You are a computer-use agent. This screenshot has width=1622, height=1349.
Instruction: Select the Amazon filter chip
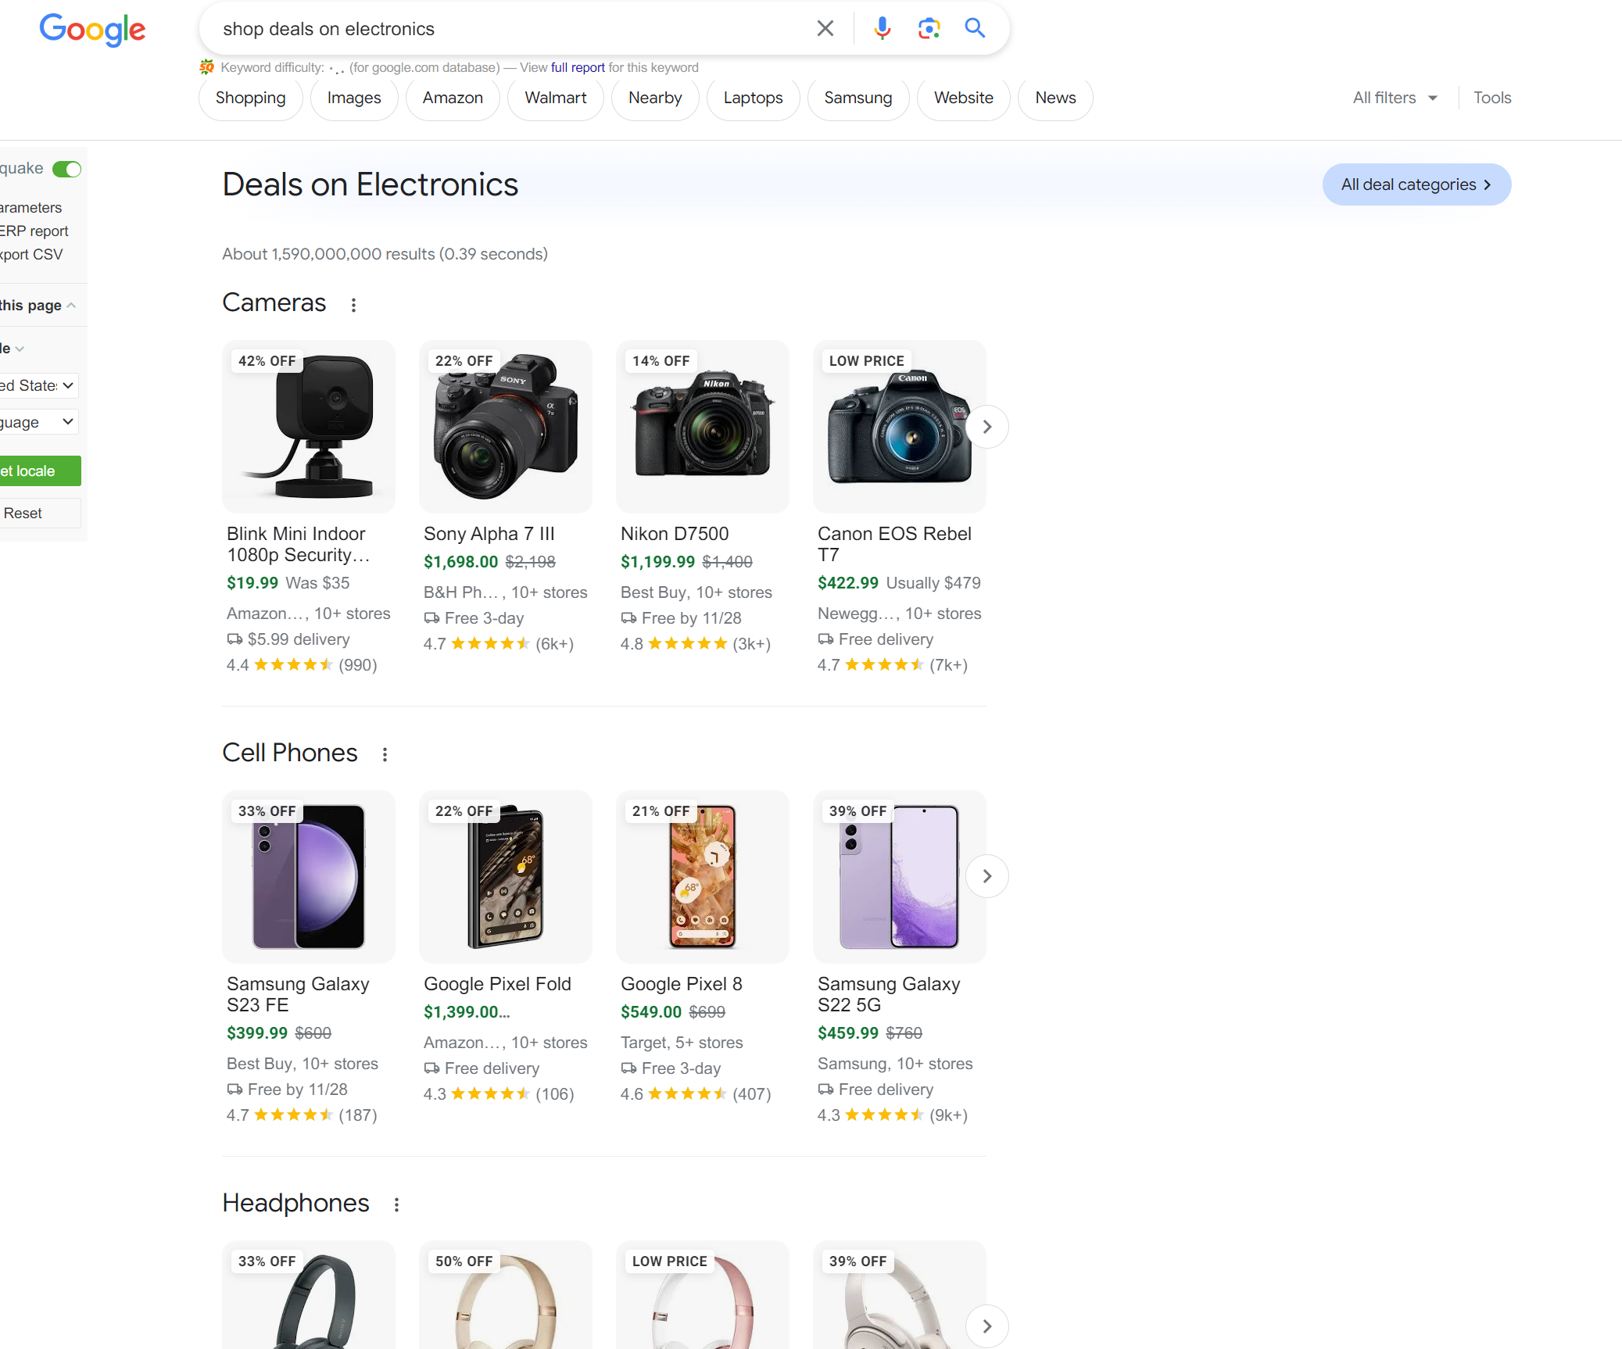point(453,98)
